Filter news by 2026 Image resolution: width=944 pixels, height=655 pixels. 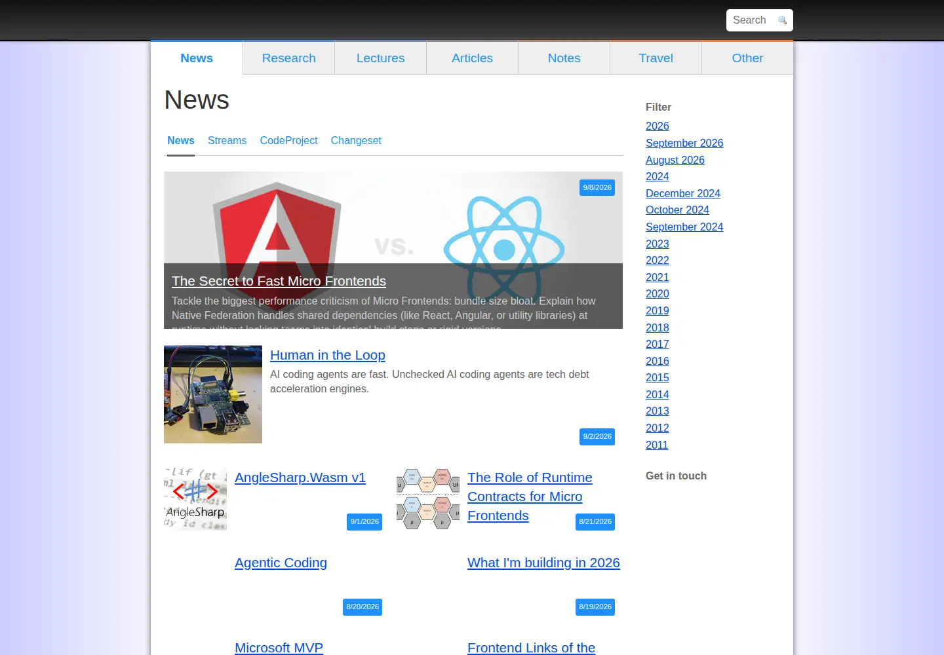tap(658, 126)
